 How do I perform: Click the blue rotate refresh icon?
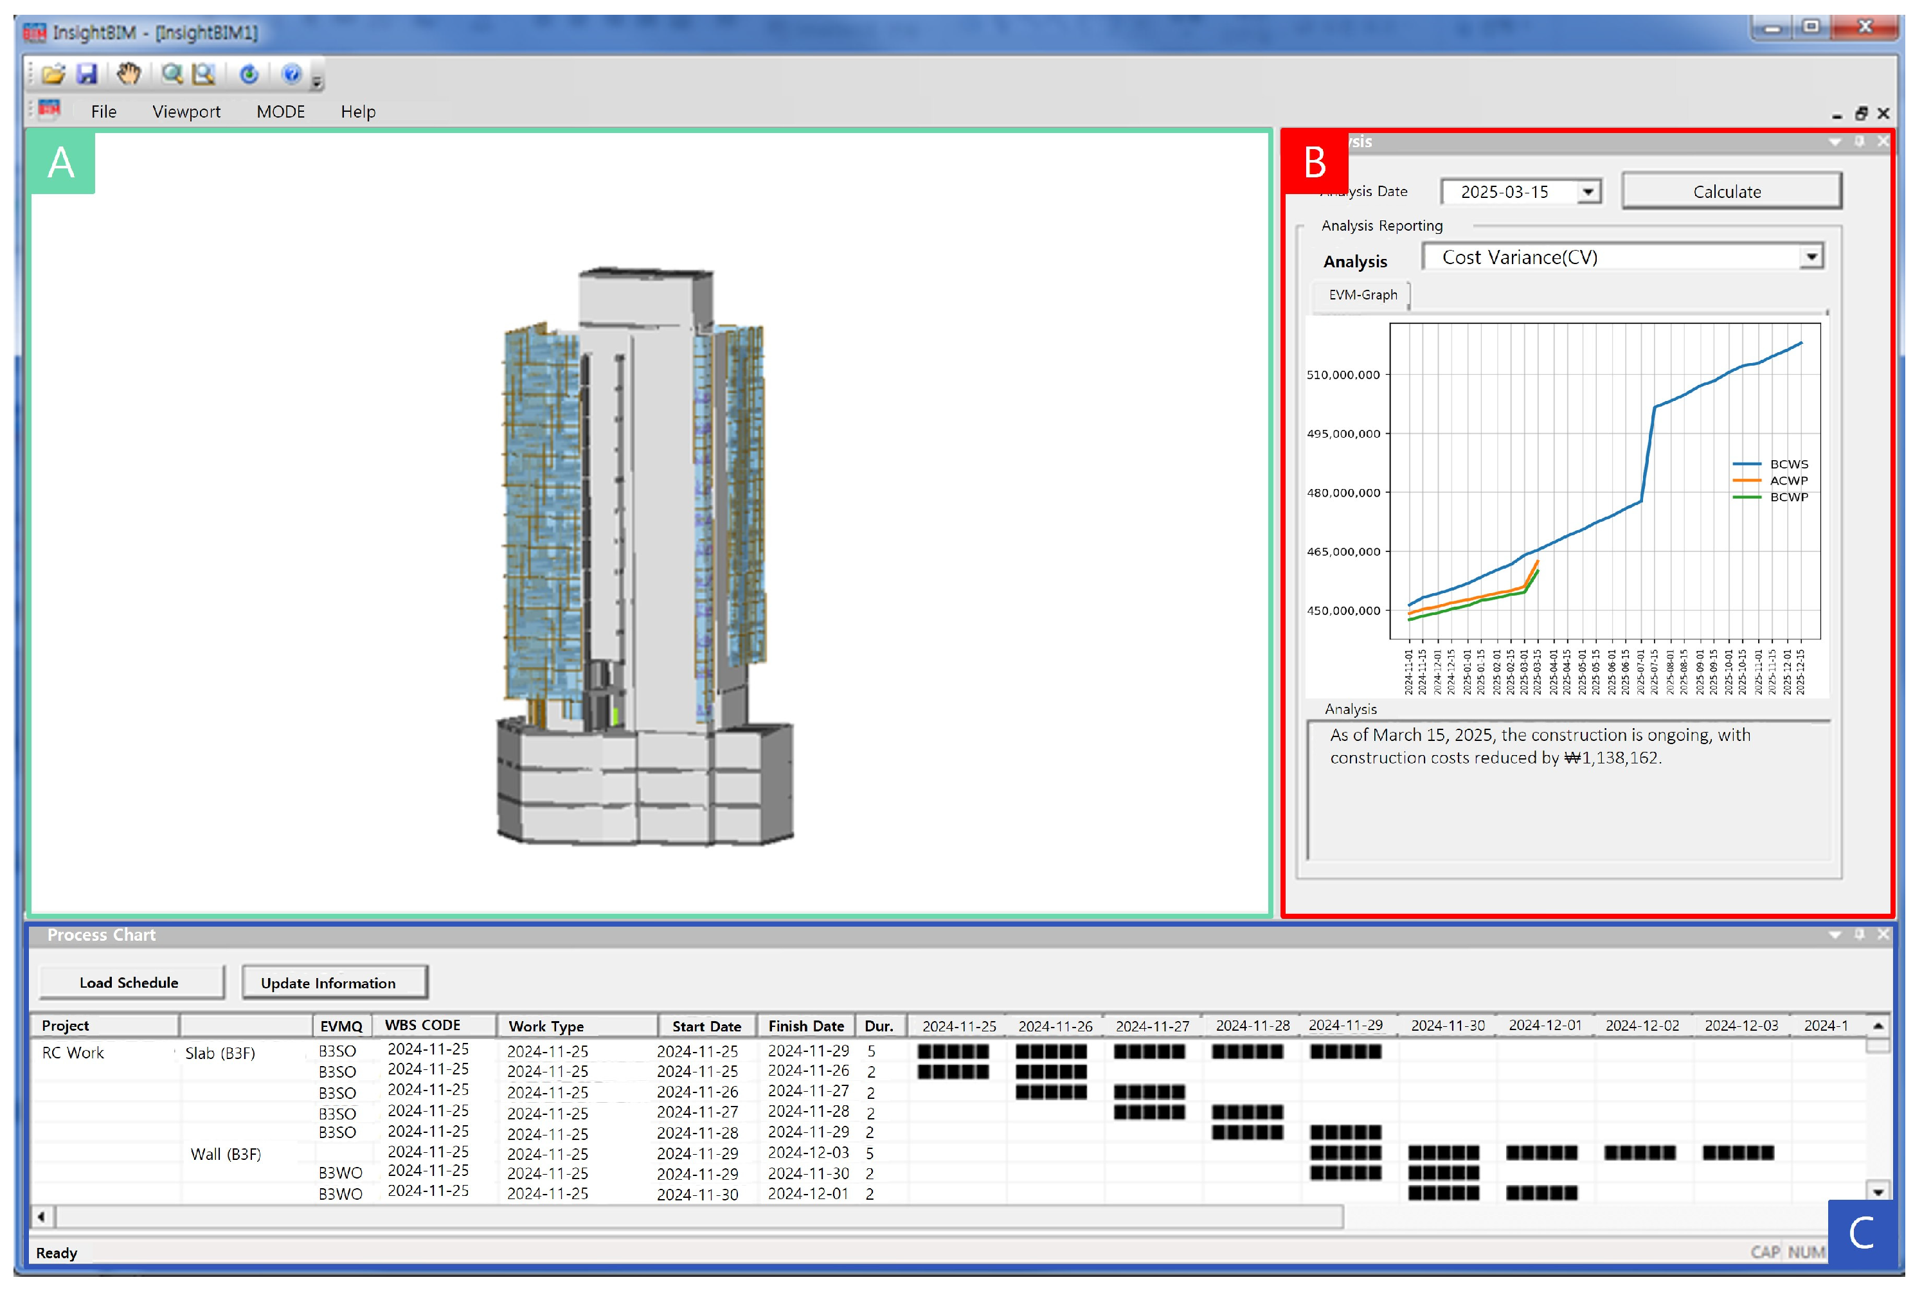coord(249,75)
